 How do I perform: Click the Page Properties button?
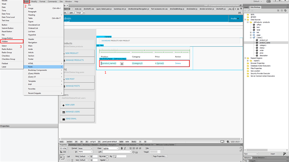click(x=160, y=156)
